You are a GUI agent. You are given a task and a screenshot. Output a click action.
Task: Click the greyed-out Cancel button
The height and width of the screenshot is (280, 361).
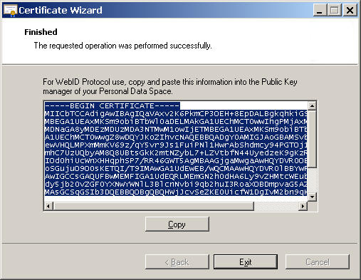[x=318, y=262]
